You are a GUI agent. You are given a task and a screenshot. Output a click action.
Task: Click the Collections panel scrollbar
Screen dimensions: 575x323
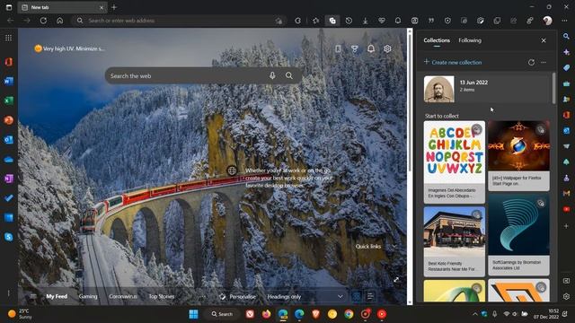553,88
